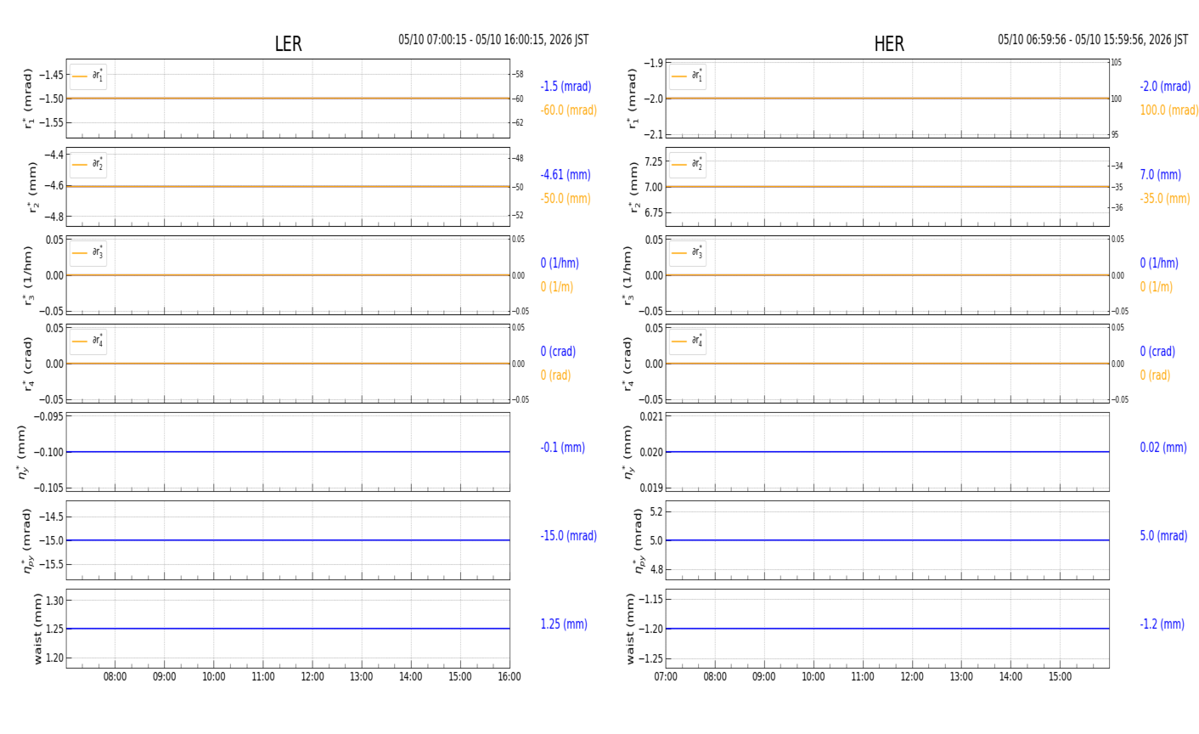Click the HER waist value -1.2 (mm)
Viewport: 1199px width, 734px height.
(x=1162, y=624)
